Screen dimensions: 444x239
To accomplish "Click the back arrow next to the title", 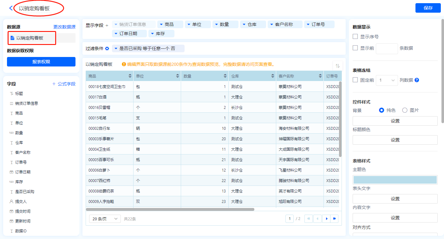I will [11, 8].
